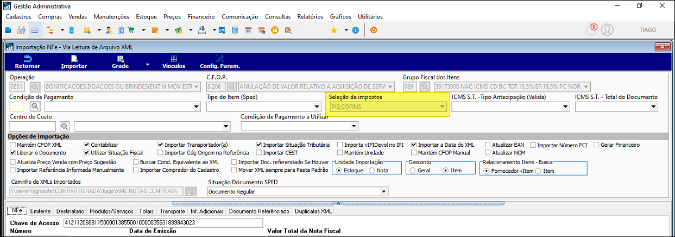Screen dimensions: 675x237
Task: Switch to the Emitente tab
Action: [41, 211]
